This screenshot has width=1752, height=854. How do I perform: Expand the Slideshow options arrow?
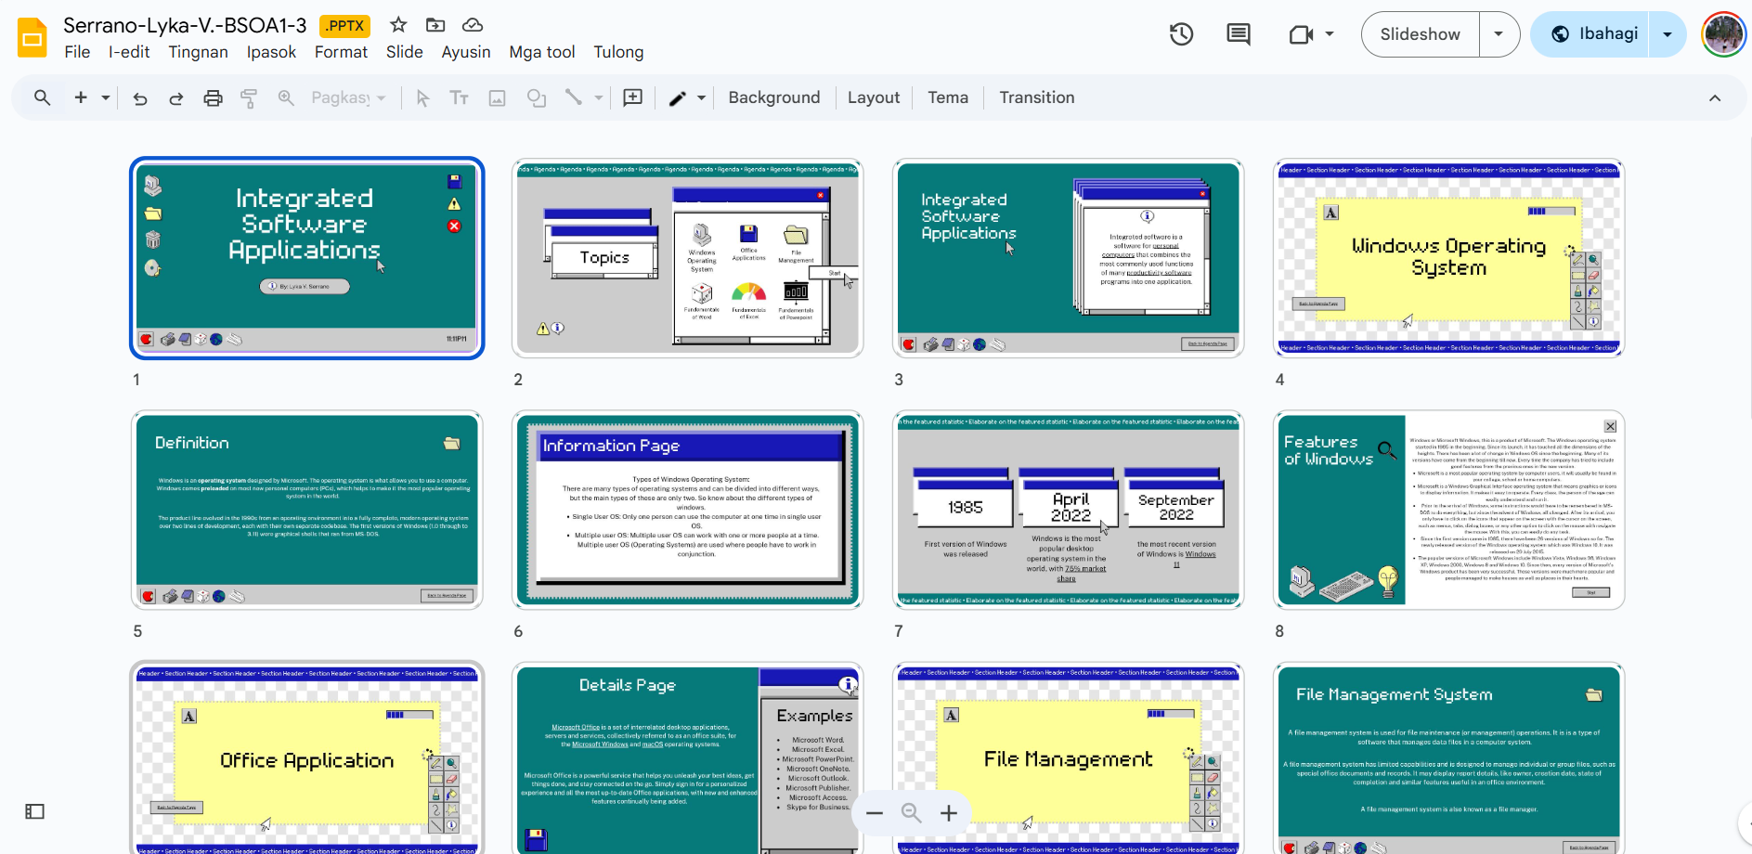[x=1499, y=34]
